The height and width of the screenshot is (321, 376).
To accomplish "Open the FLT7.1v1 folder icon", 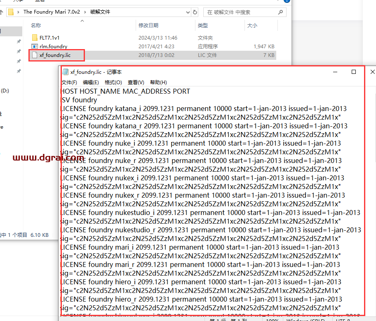I will click(35, 38).
